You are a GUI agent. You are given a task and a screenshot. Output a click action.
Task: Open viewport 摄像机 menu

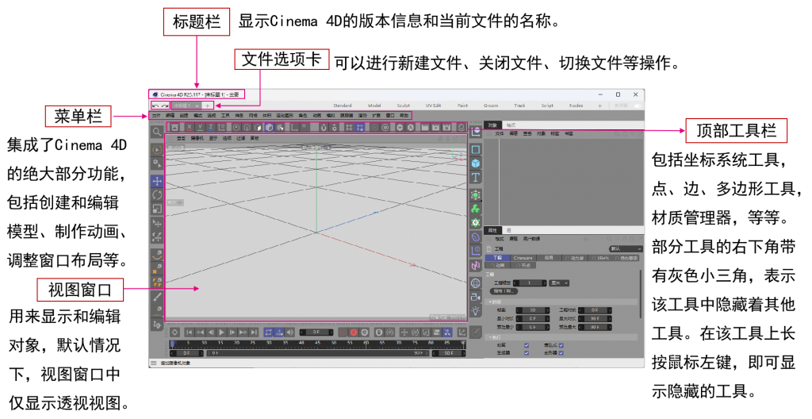[197, 139]
